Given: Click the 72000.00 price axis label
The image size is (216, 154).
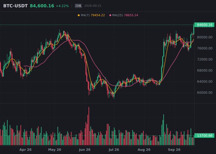Looking at the screenshot, I should pyautogui.click(x=205, y=59).
